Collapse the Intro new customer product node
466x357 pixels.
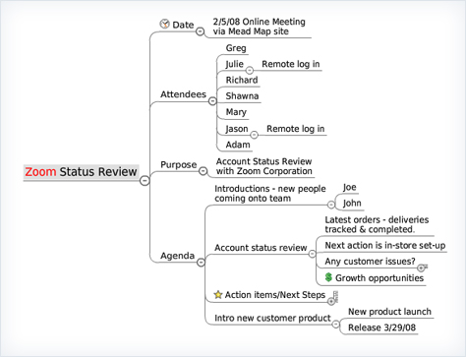click(x=336, y=325)
